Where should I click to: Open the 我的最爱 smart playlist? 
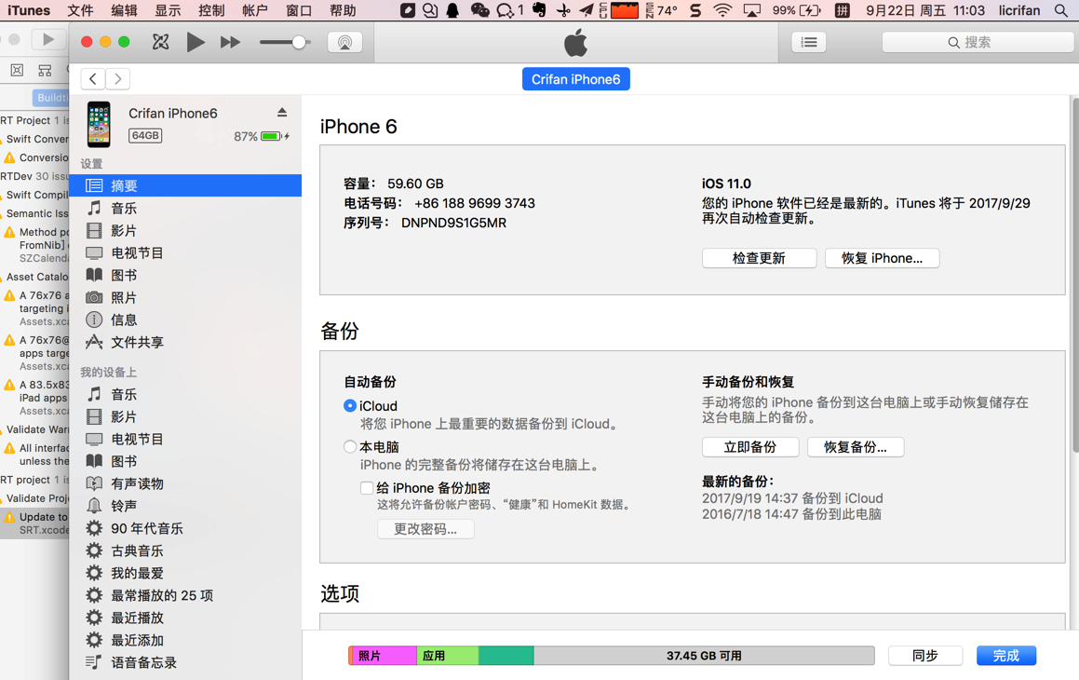[185, 573]
